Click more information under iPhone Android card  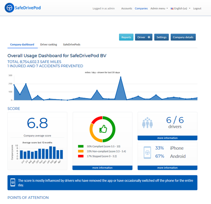pos(167,168)
